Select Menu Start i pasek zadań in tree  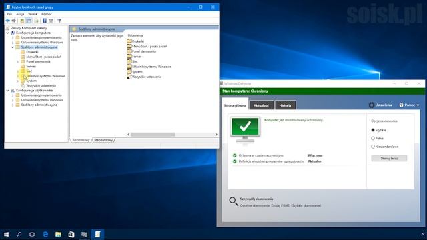[x=43, y=57]
